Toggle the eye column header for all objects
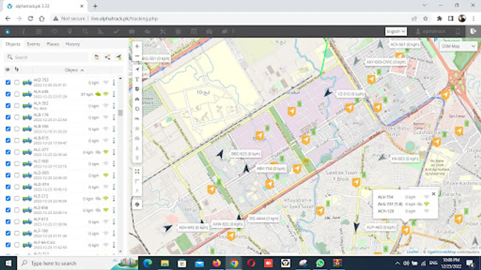The width and height of the screenshot is (481, 270). click(8, 70)
